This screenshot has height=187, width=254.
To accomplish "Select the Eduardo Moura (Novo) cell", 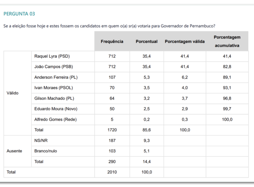I will click(x=55, y=109).
